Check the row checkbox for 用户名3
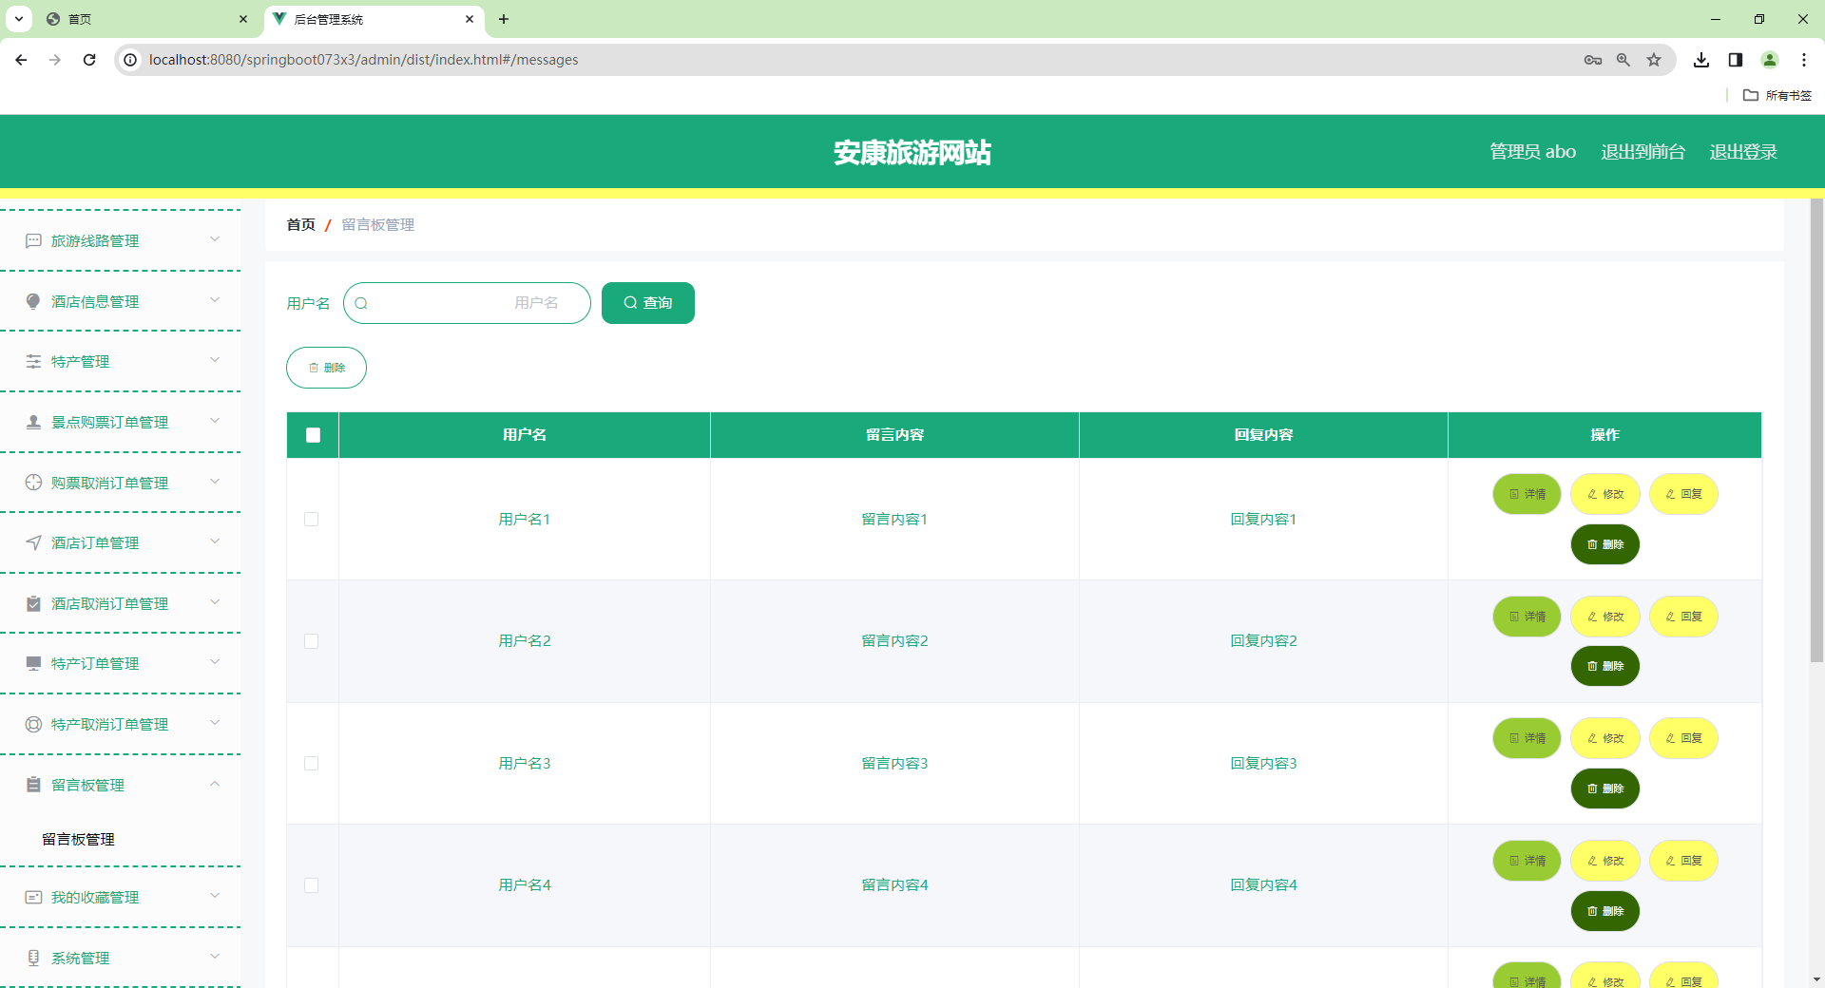Viewport: 1825px width, 988px height. click(x=311, y=763)
